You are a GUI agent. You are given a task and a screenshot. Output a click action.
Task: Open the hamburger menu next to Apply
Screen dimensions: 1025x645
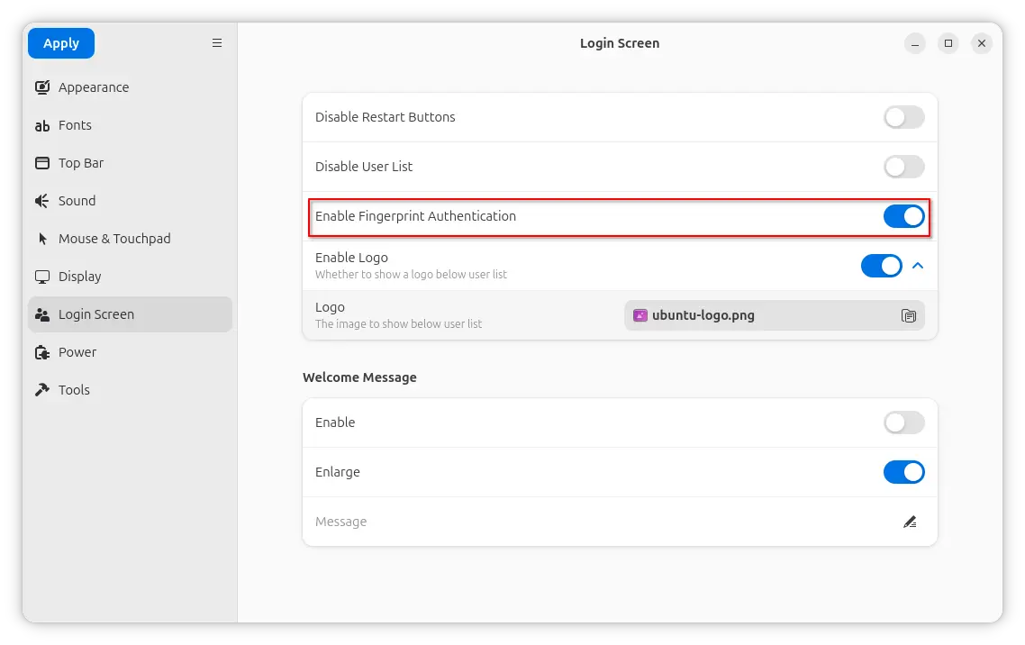pyautogui.click(x=217, y=42)
